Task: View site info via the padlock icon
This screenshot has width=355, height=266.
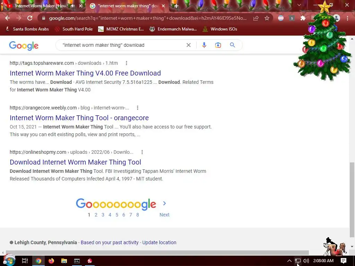Action: [x=44, y=18]
